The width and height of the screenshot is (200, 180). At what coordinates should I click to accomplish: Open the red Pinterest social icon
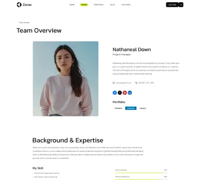click(x=125, y=93)
